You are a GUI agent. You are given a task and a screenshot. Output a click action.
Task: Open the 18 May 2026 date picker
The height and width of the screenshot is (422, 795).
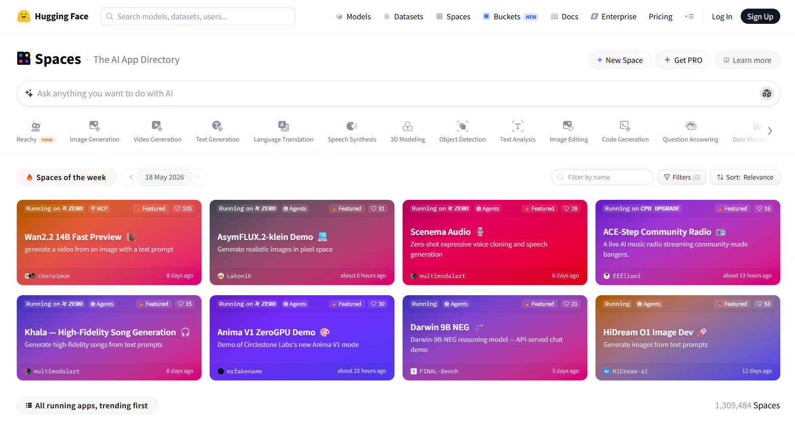click(164, 177)
